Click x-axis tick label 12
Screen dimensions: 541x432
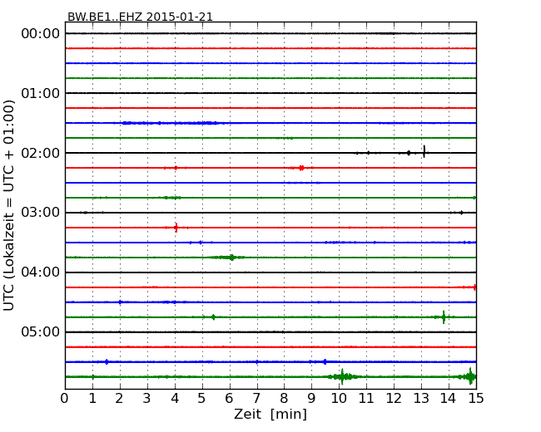pos(394,399)
